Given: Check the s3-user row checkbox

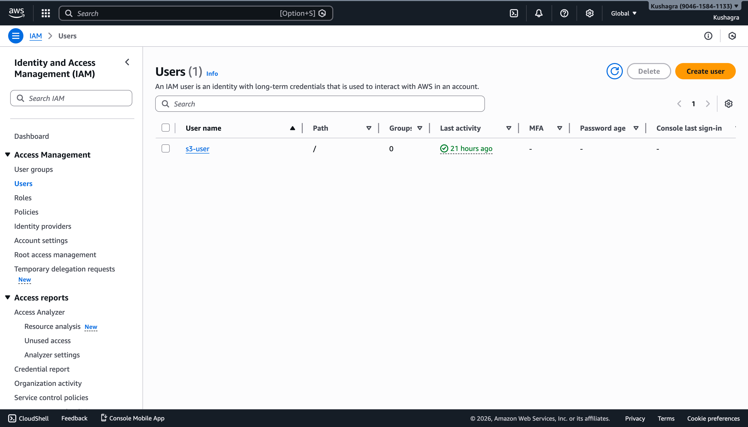Looking at the screenshot, I should [166, 148].
